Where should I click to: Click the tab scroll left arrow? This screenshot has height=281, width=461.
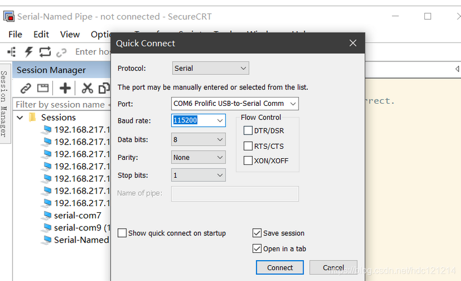point(457,69)
